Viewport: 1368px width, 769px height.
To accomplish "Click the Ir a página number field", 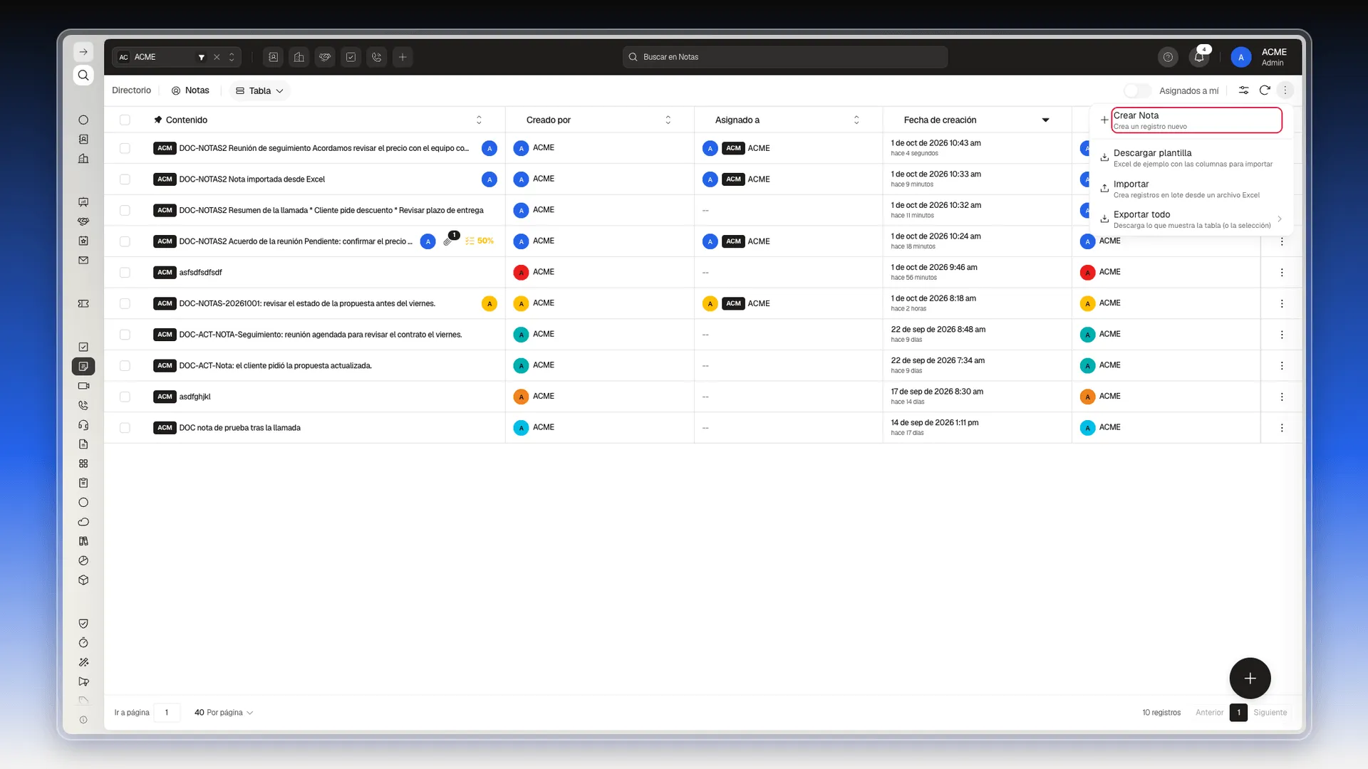I will point(167,713).
